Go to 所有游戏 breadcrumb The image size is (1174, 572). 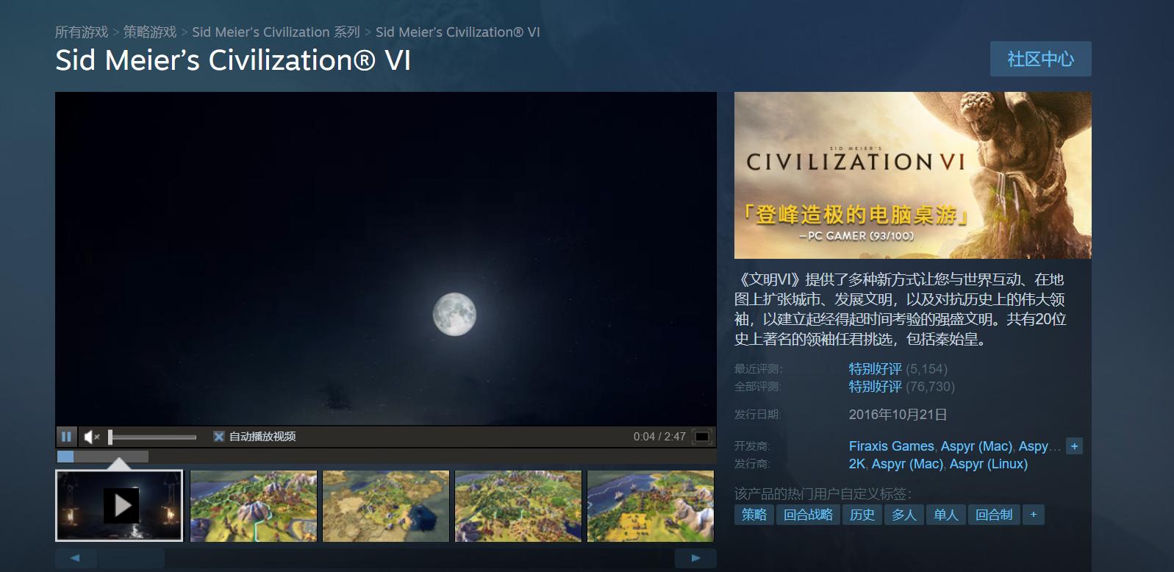[82, 32]
